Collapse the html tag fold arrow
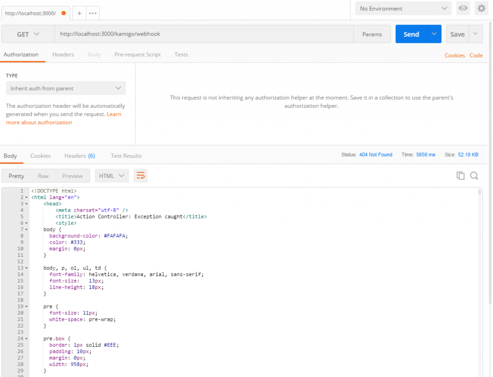 [26, 198]
